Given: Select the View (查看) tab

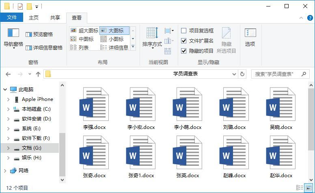Looking at the screenshot, I should click(x=77, y=18).
